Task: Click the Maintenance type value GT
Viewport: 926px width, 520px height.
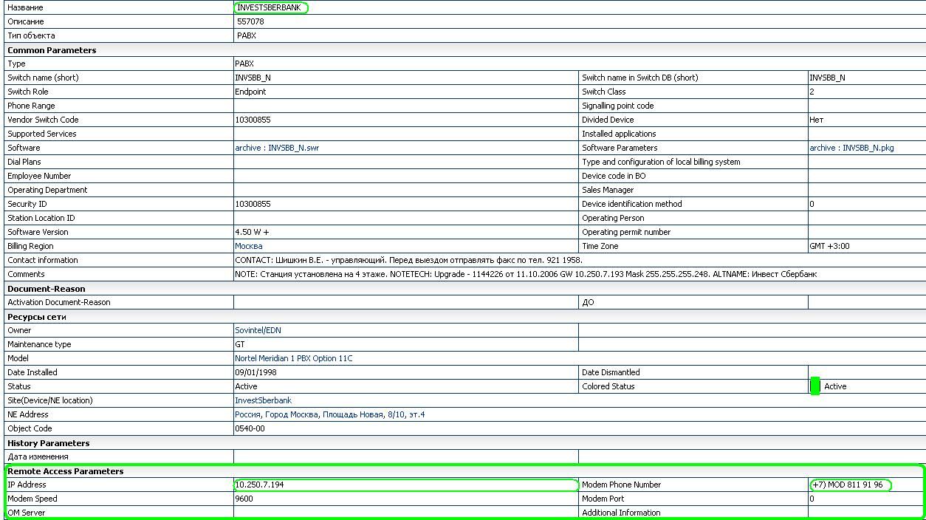Action: coord(240,344)
